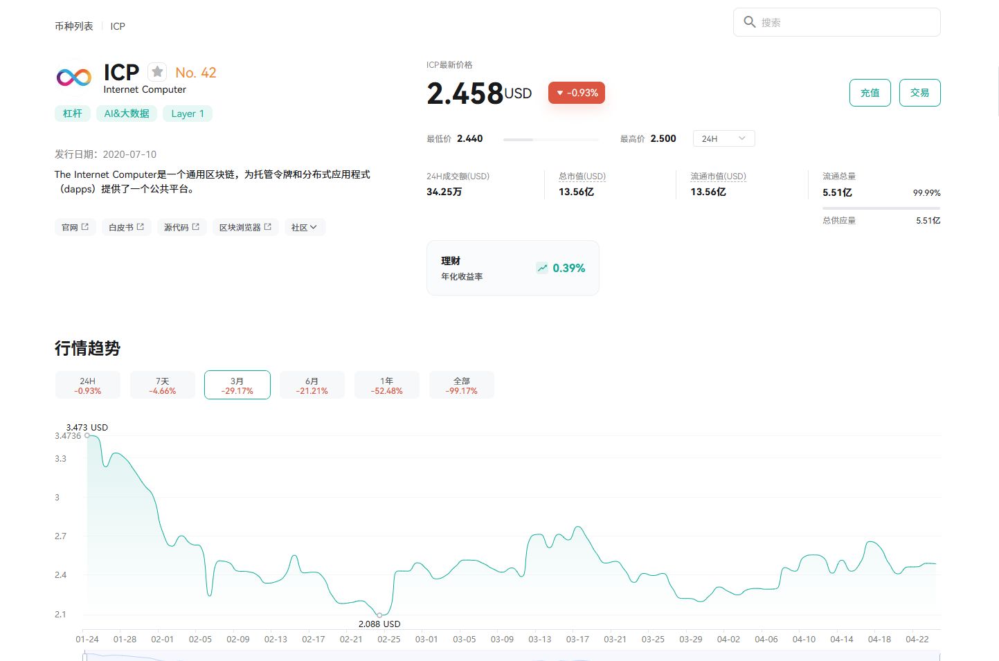Viewport: 999px width, 661px height.
Task: Click the external link icon beside 白皮书
Action: pyautogui.click(x=141, y=226)
